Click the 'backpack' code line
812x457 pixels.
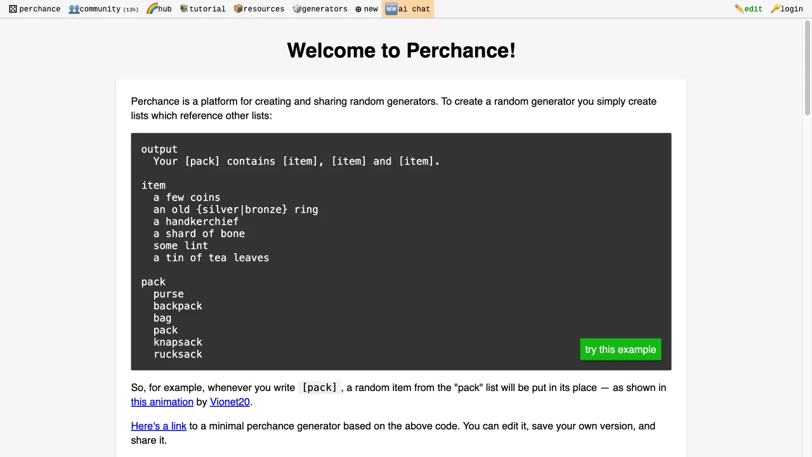tap(178, 306)
